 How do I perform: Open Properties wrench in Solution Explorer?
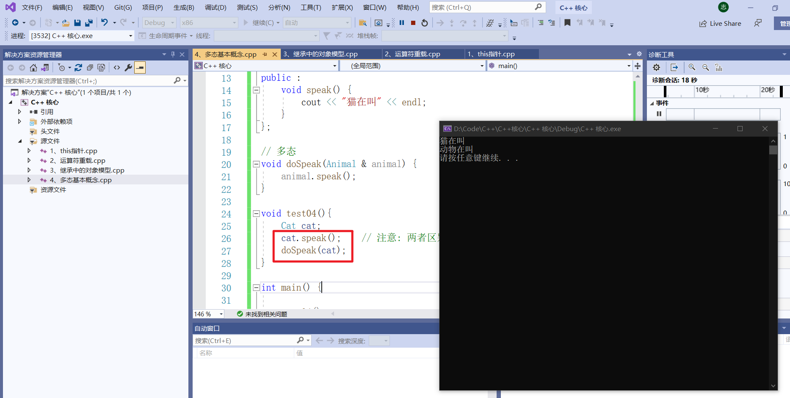tap(128, 68)
